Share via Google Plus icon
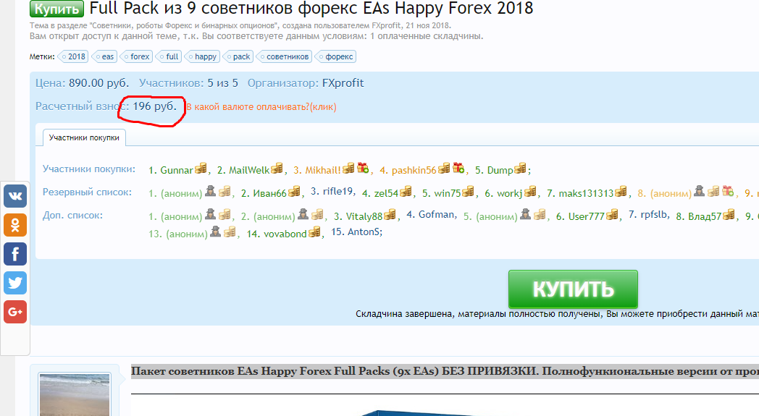Screen dimensions: 759x416 pyautogui.click(x=15, y=312)
